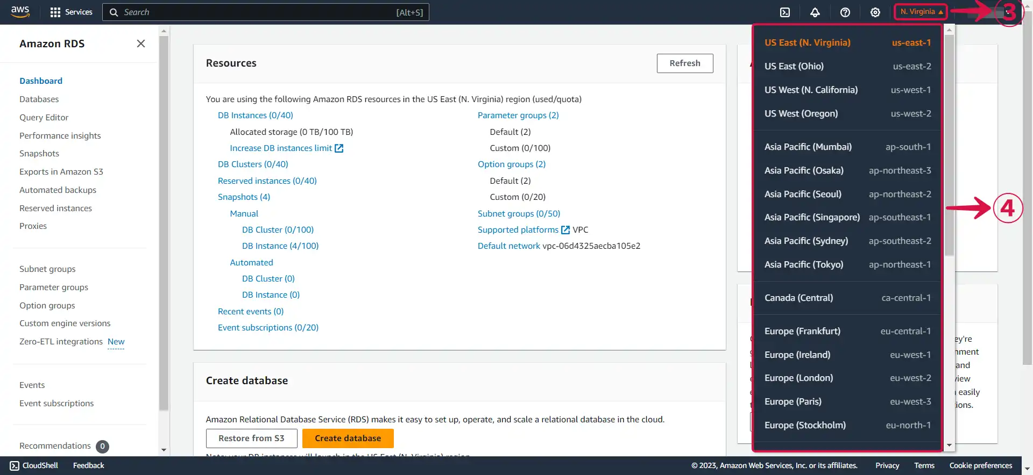The image size is (1033, 475).
Task: Click region list scrollbar down arrow
Action: 950,445
